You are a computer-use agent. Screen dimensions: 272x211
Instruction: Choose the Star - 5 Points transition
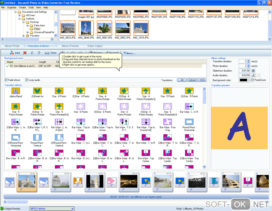(x=167, y=91)
